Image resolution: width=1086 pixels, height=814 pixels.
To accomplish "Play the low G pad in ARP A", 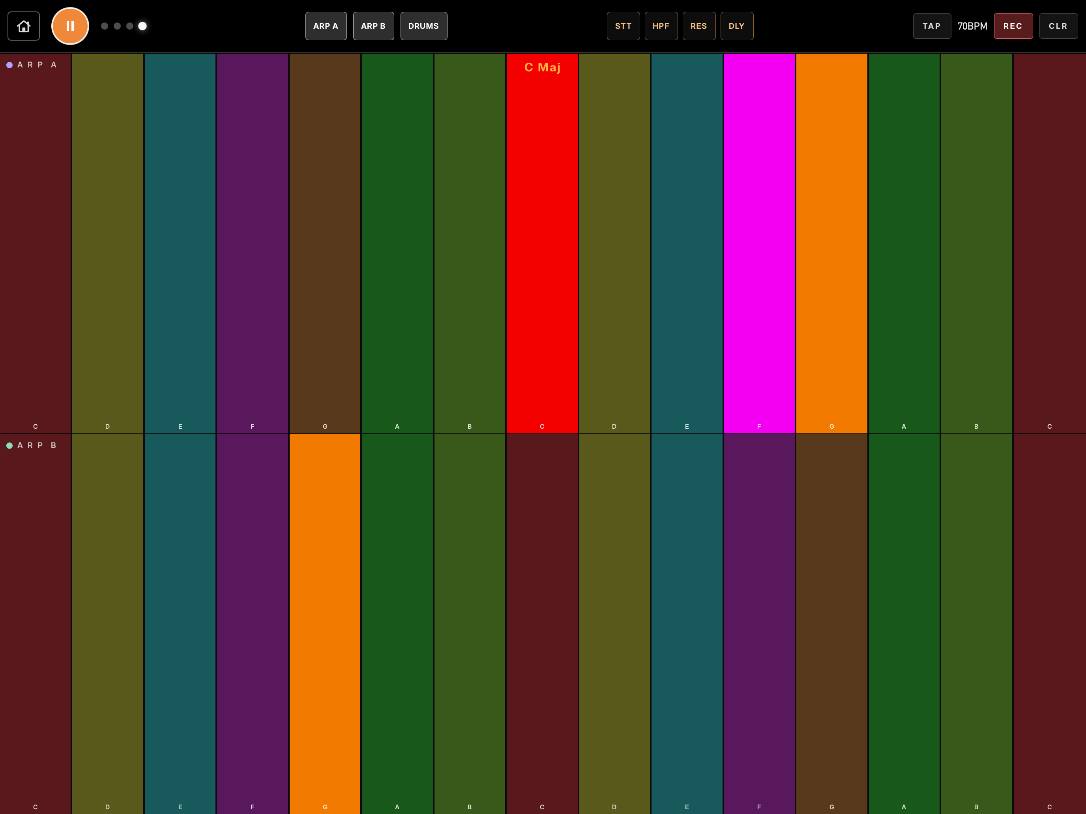I will coord(325,243).
